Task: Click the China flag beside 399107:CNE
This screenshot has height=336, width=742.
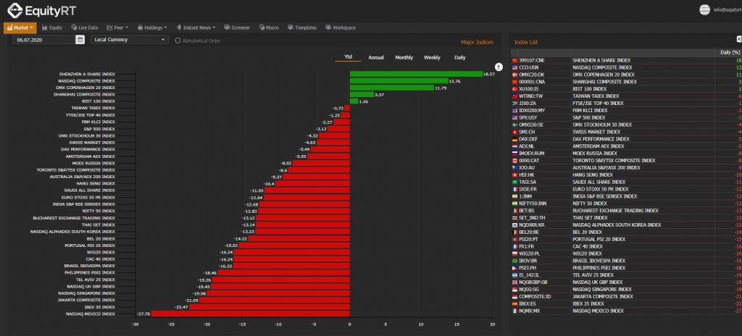Action: pos(515,61)
